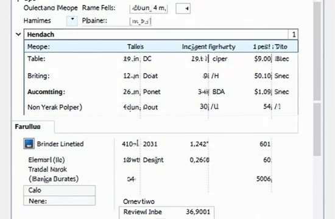Select the Briting row
This screenshot has width=335, height=219.
coord(161,76)
